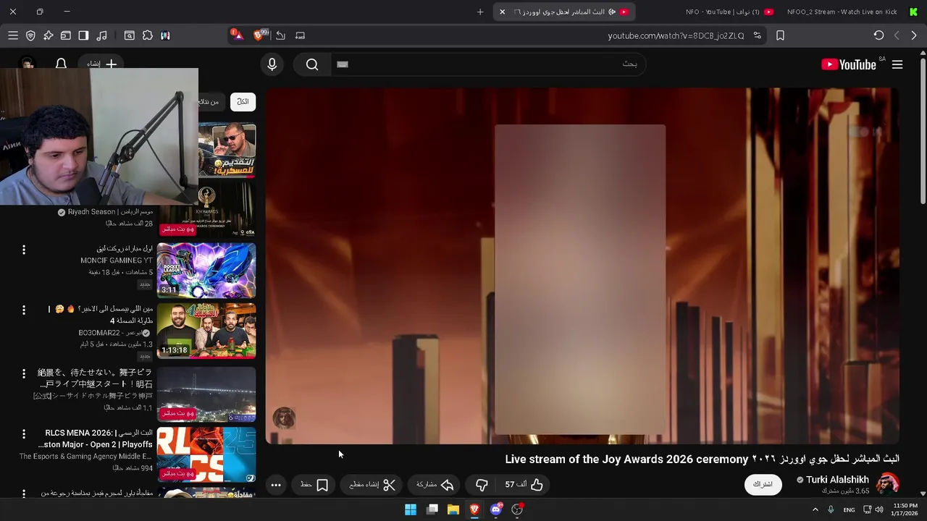This screenshot has width=927, height=521.
Task: Open RLCS MENA 2026 live thumbnail
Action: click(206, 455)
